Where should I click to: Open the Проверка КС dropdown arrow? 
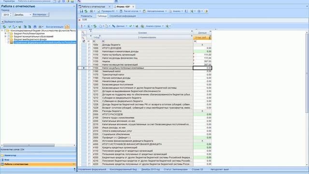(117, 11)
